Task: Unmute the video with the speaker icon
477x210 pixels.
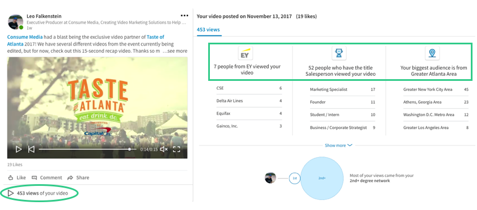Action: (x=164, y=149)
